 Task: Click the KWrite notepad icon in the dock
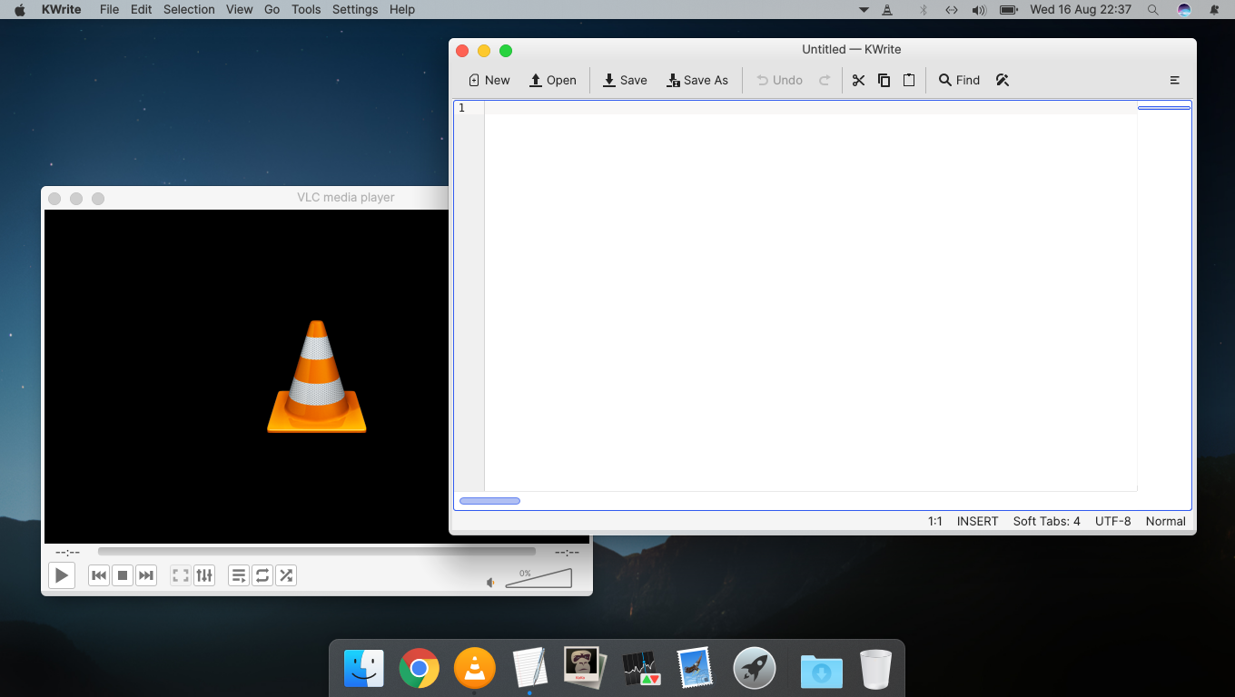(529, 668)
